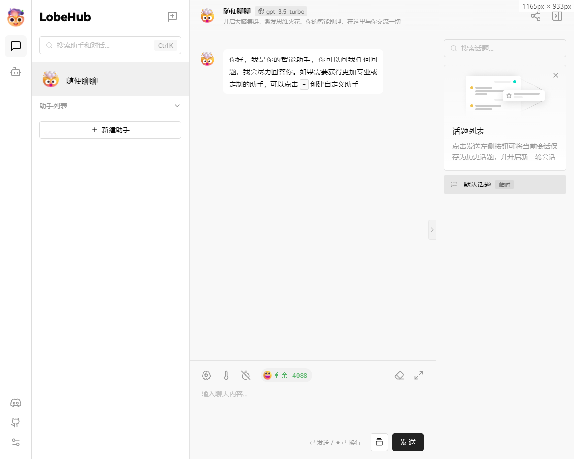This screenshot has width=574, height=459.
Task: Click the 话题列表 card heading
Action: 468,131
